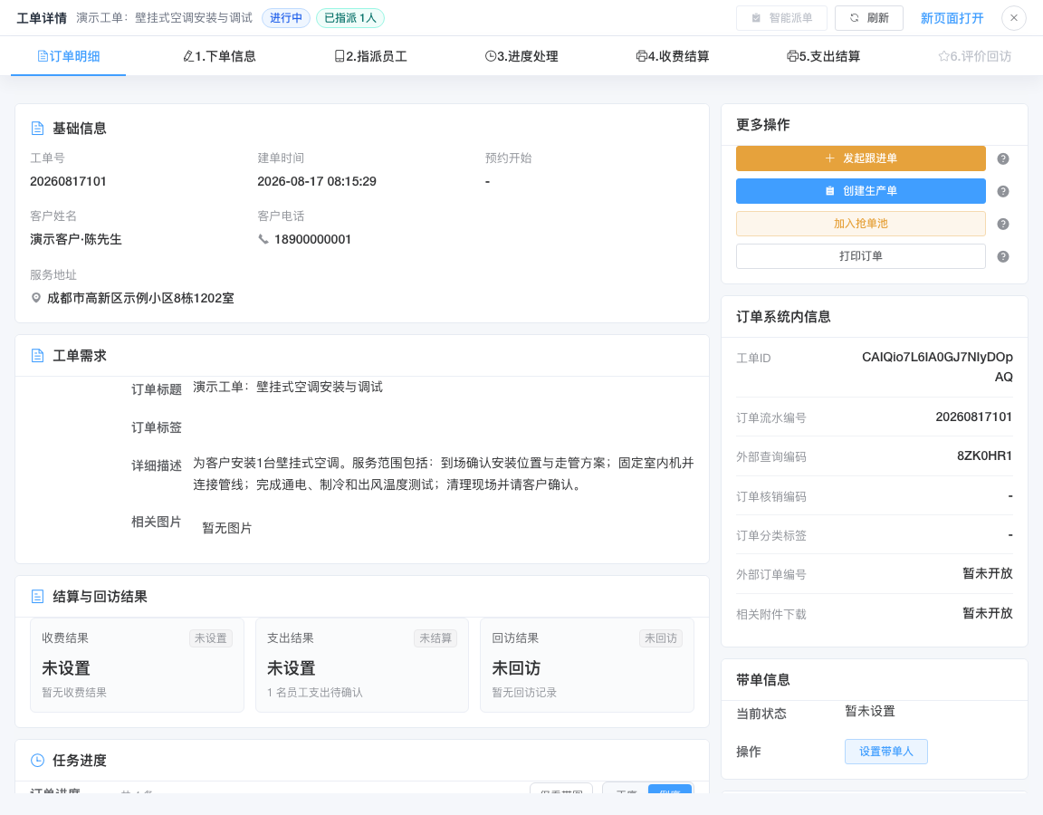1043x815 pixels.
Task: Select the disabled 6.评价回访 tab
Action: pos(974,56)
